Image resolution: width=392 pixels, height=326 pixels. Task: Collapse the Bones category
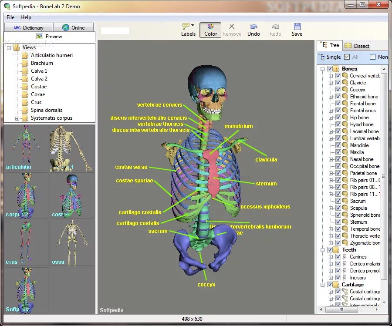tap(322, 69)
